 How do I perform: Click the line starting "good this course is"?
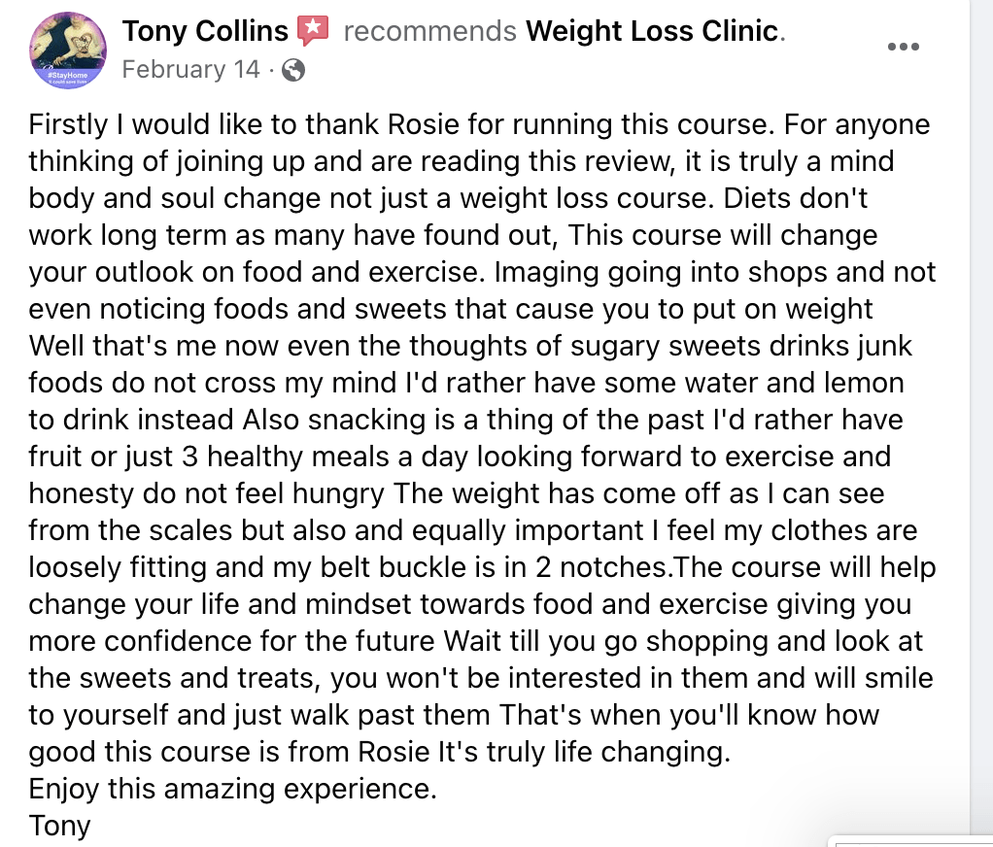coord(379,752)
